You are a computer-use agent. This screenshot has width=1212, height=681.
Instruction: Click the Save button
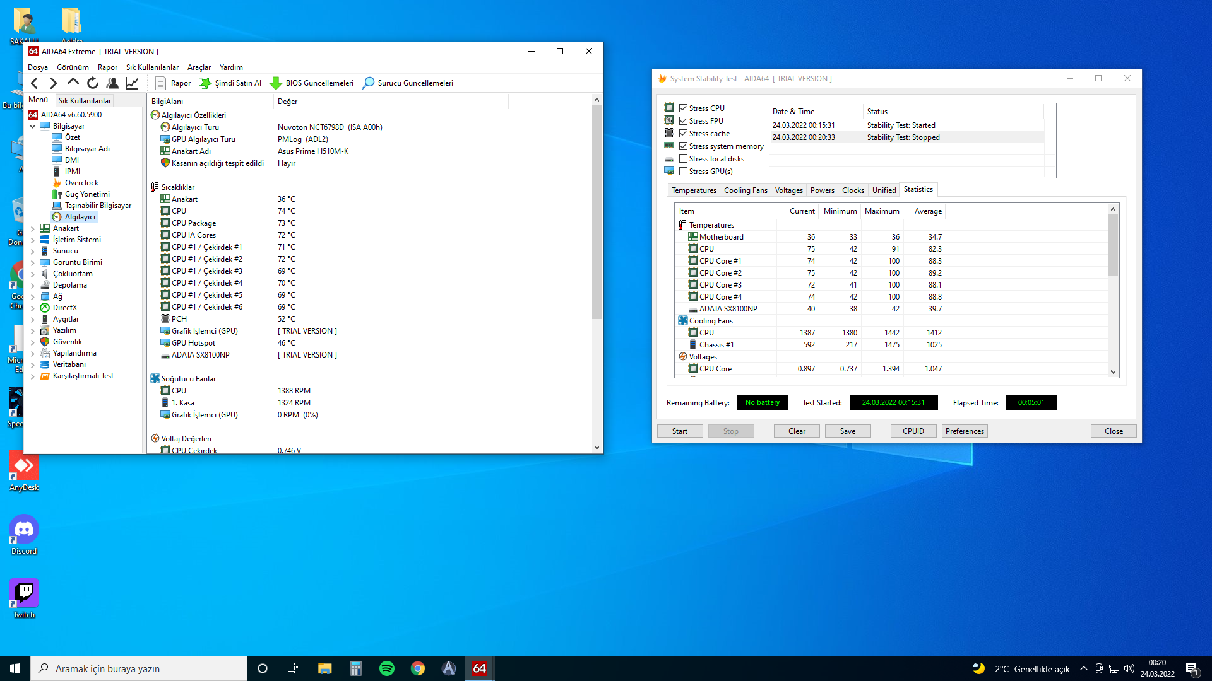848,431
